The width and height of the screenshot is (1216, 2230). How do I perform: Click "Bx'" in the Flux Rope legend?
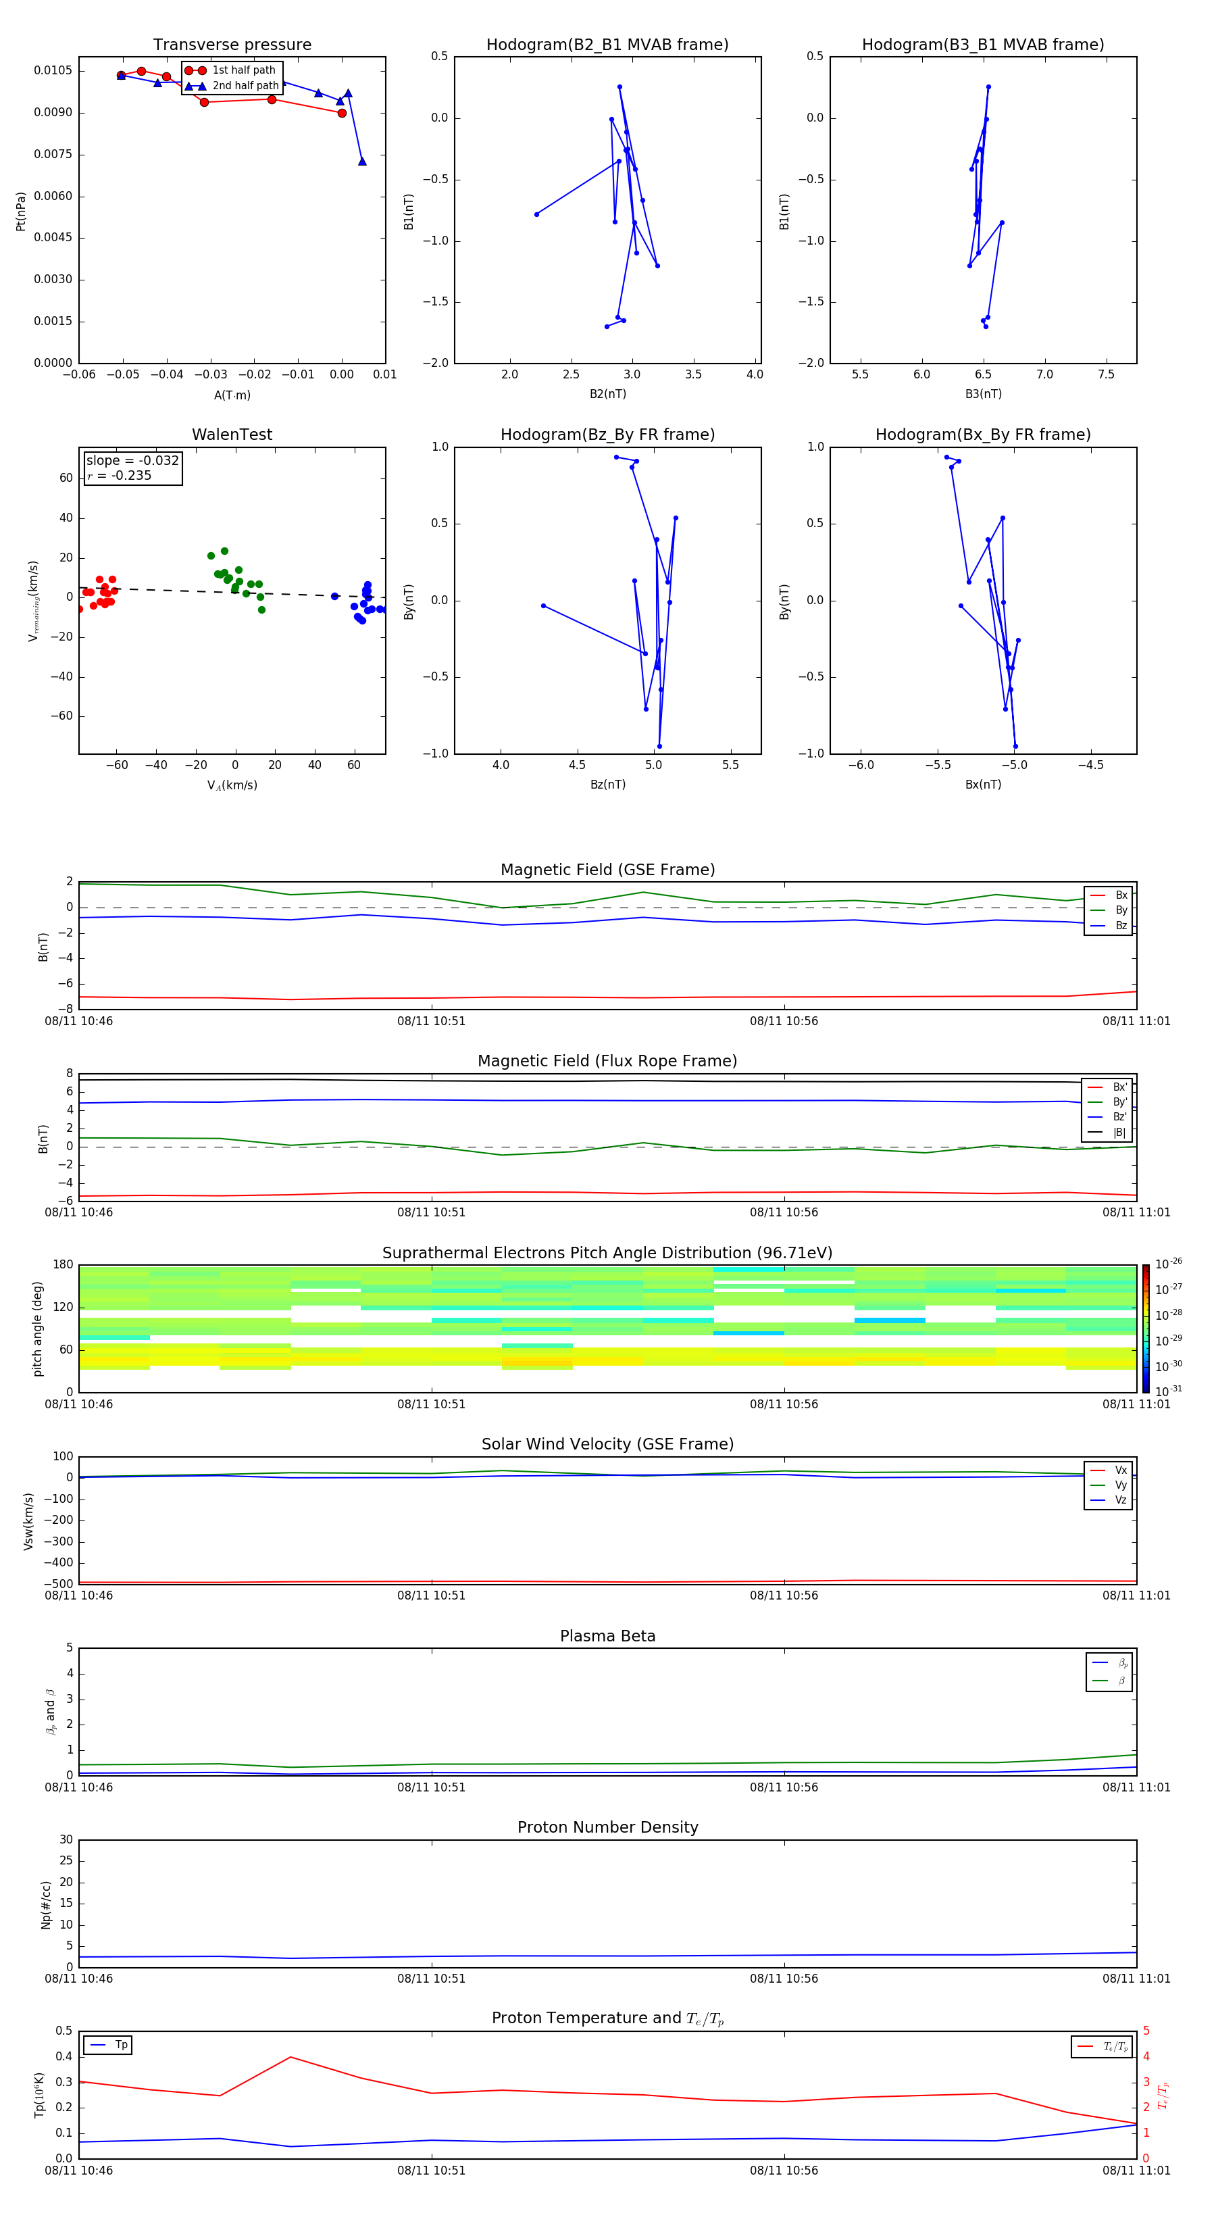1120,1087
